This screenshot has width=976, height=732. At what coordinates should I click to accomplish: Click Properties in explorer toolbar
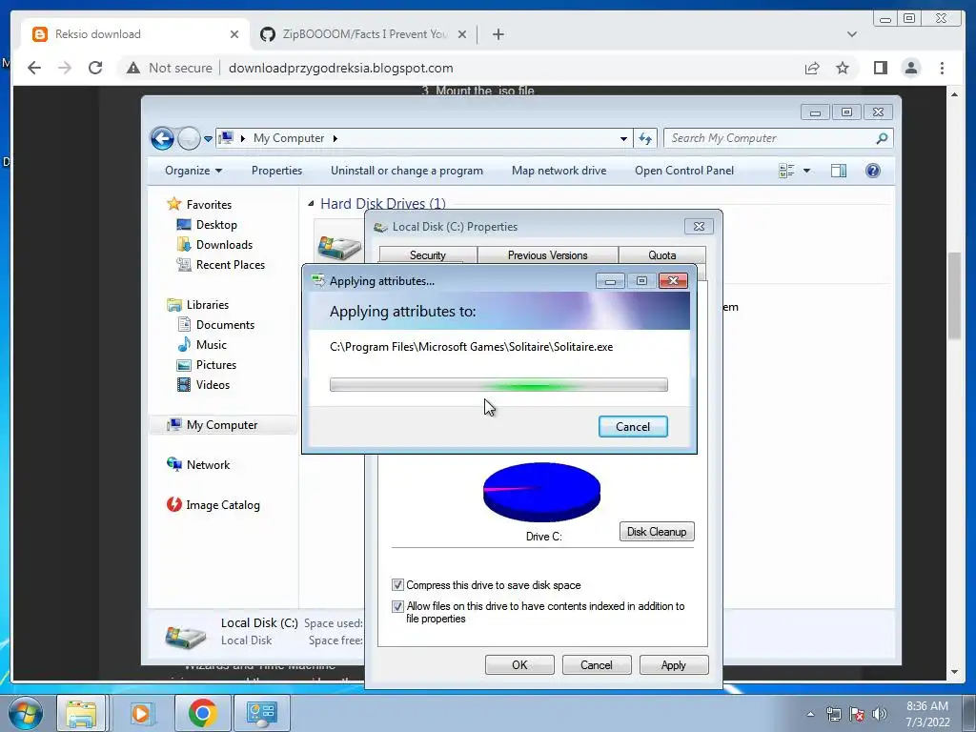[276, 171]
